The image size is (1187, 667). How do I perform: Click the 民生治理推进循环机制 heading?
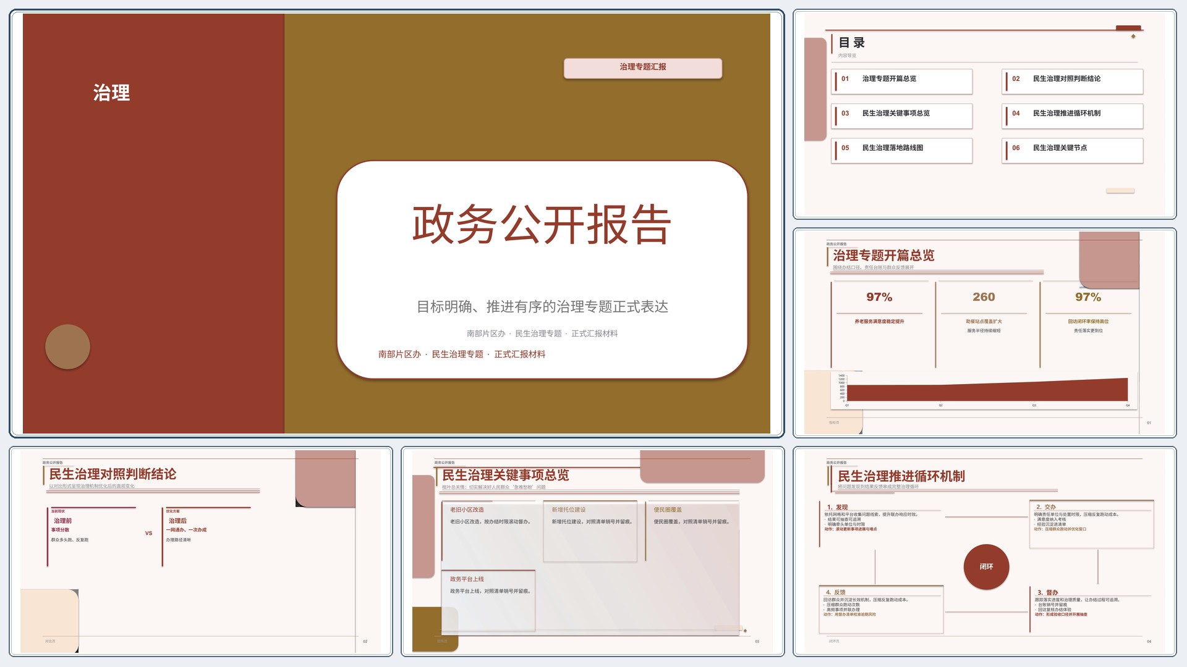(x=901, y=477)
